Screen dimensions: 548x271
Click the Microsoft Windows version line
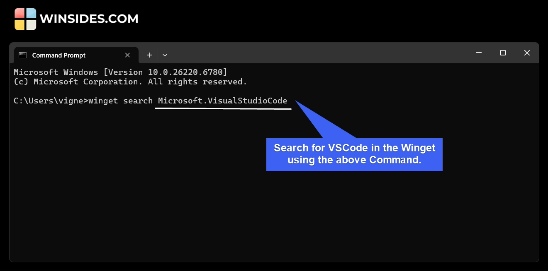click(120, 72)
